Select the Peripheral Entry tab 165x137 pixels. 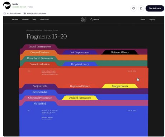(80, 64)
